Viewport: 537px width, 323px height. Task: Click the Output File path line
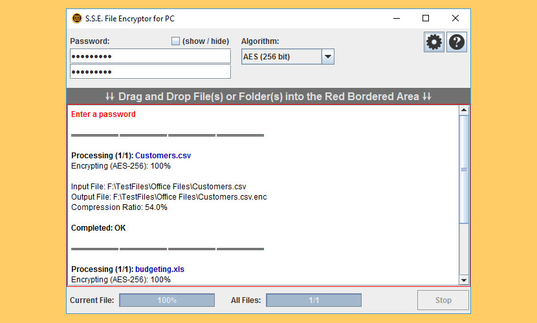tap(169, 197)
